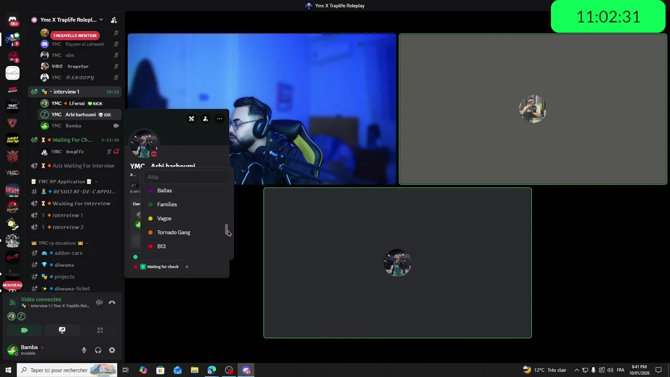Click the crossed-swords icon on profile popup
The image size is (670, 377).
[x=192, y=119]
